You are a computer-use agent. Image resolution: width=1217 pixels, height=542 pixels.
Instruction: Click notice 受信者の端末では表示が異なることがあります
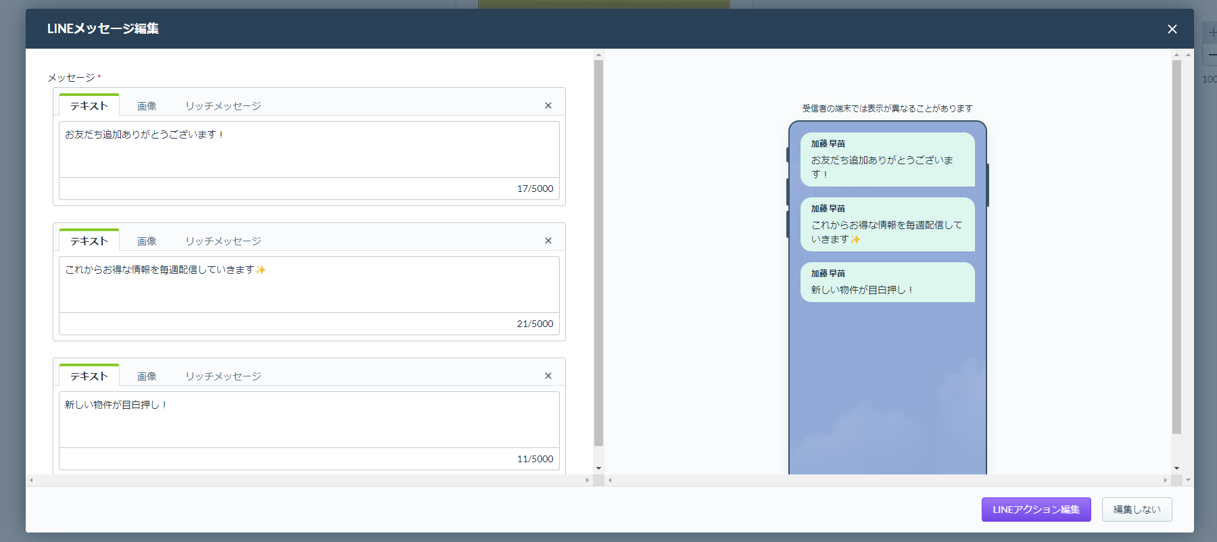click(x=887, y=108)
